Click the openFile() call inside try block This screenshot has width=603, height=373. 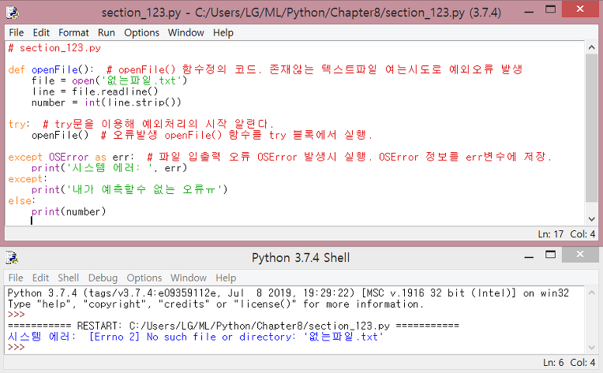click(x=60, y=135)
